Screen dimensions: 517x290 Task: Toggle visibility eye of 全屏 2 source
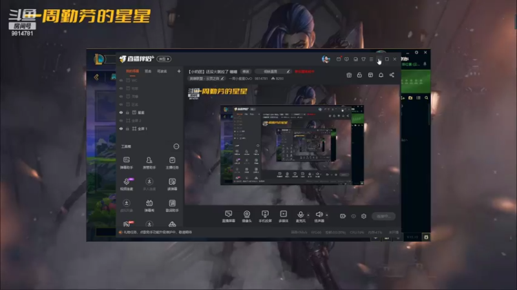pos(121,121)
